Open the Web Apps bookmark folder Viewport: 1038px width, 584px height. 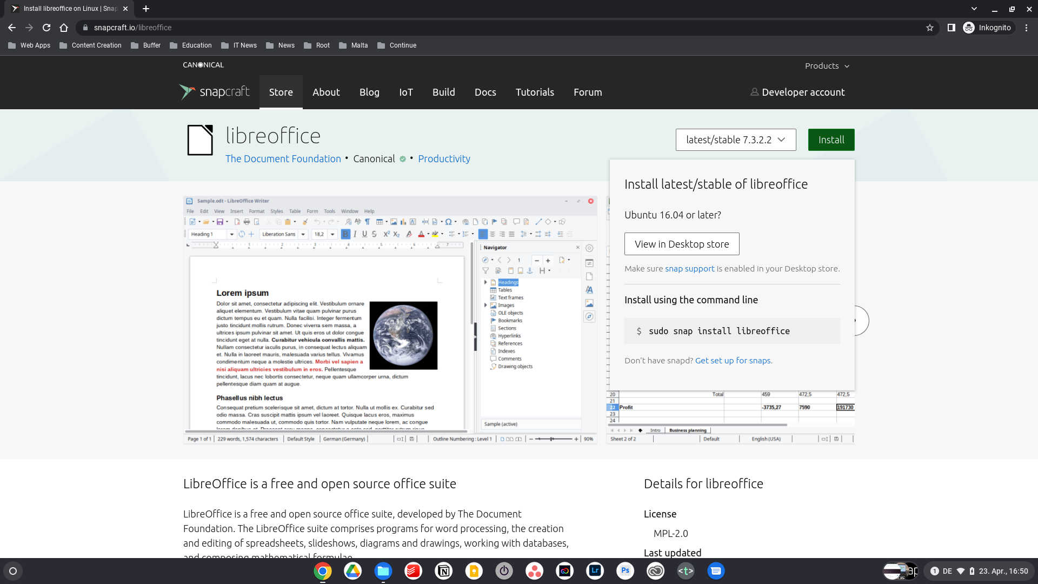[29, 45]
